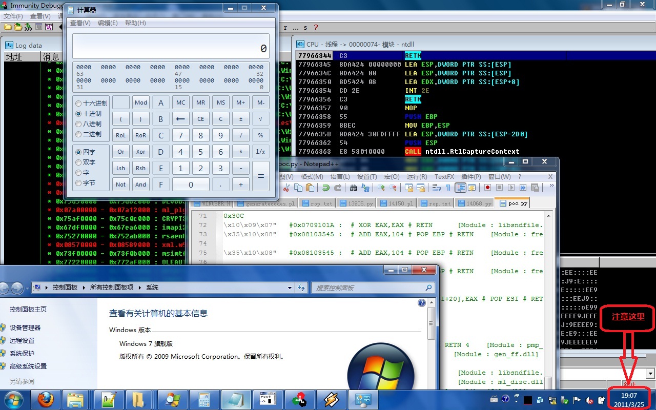Viewport: 656px width, 410px height.
Task: Click the rxvt terminal taskbar icon
Action: point(268,399)
